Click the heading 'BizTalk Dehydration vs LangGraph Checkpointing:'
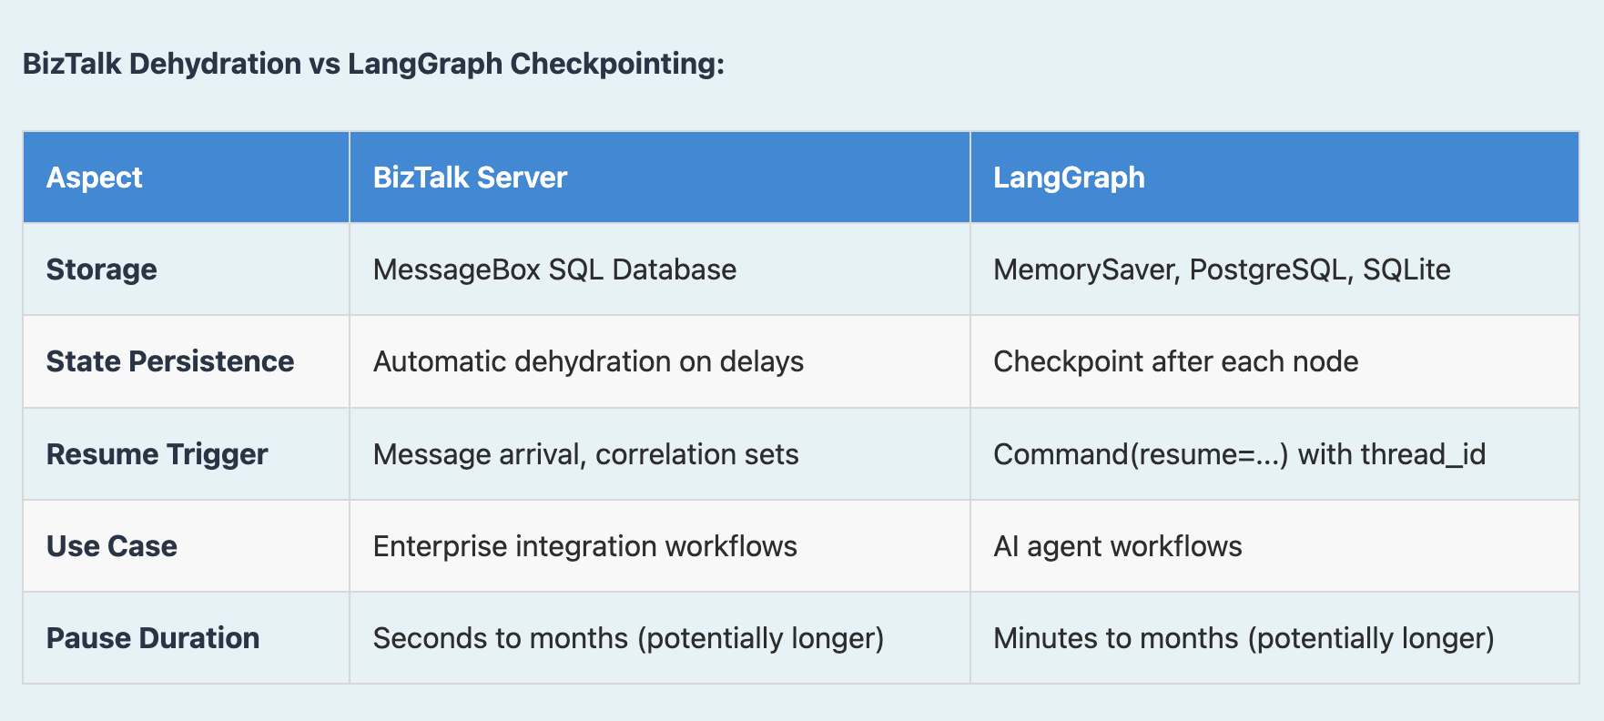 [373, 64]
